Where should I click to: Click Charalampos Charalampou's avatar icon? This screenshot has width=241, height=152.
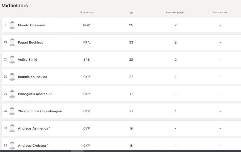tap(12, 111)
